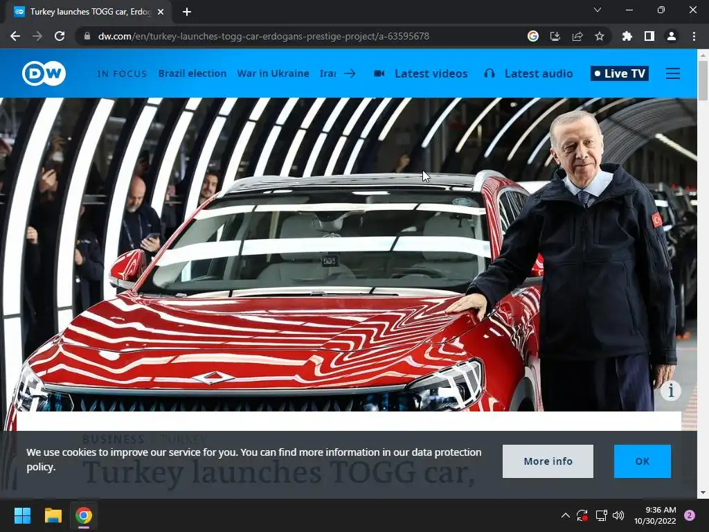Image resolution: width=709 pixels, height=532 pixels.
Task: Open the tab search dropdown
Action: (598, 10)
